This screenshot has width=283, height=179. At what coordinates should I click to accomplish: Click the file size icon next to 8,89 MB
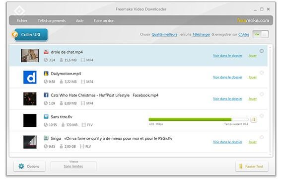point(62,103)
